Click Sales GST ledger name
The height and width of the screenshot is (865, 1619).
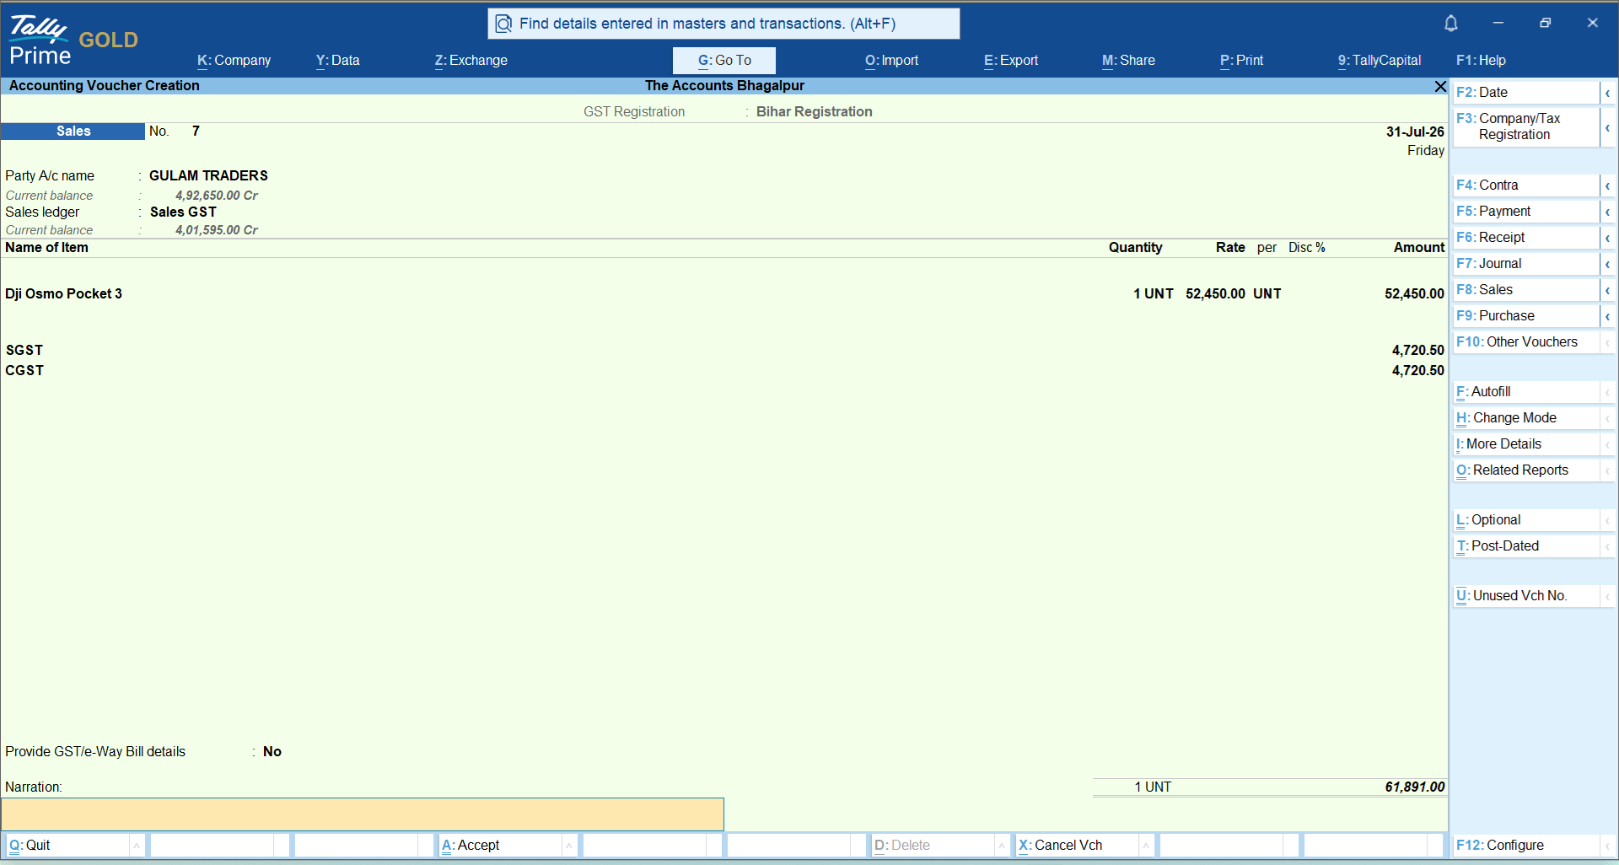(183, 212)
